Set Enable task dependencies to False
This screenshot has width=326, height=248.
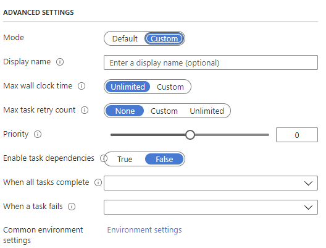point(164,160)
